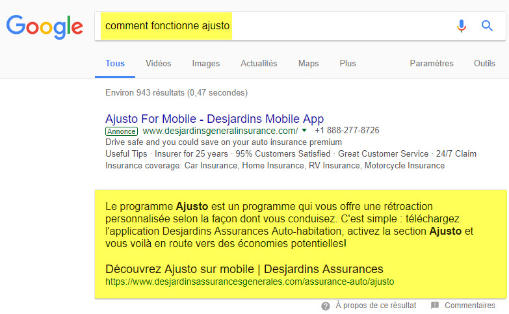Image resolution: width=509 pixels, height=314 pixels.
Task: Click the blue search magnifier icon
Action: [x=487, y=25]
